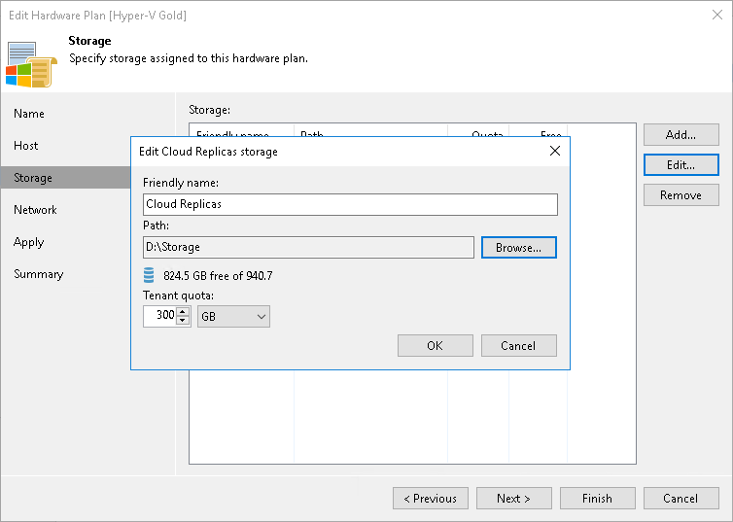Screen dimensions: 733x522
Task: Select the Host wizard step
Action: (x=25, y=146)
